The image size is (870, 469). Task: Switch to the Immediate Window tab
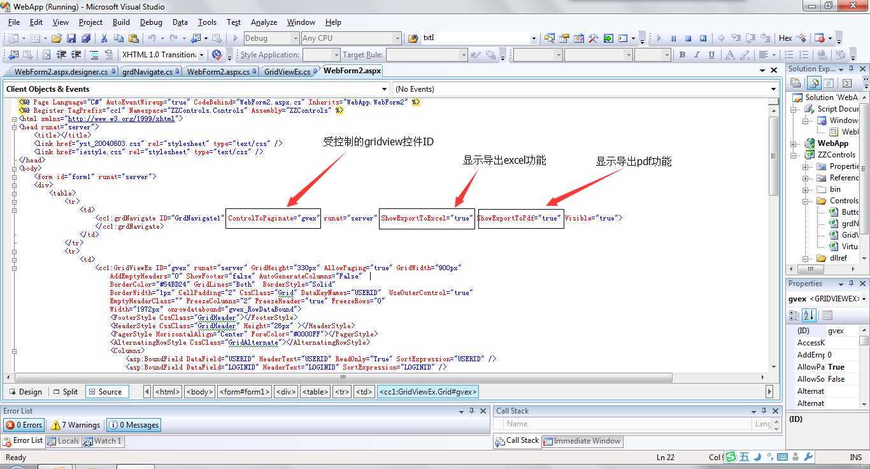coord(581,440)
